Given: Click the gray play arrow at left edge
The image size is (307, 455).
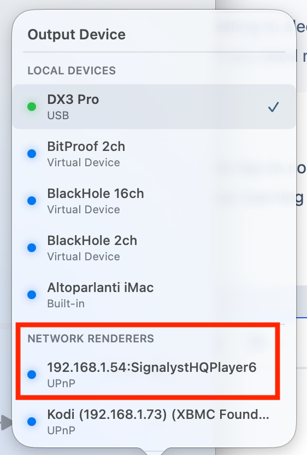Looking at the screenshot, I should click(x=6, y=422).
